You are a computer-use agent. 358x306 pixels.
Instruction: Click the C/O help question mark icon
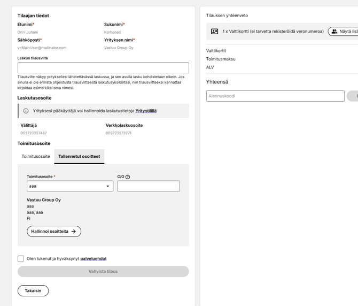coord(128,177)
